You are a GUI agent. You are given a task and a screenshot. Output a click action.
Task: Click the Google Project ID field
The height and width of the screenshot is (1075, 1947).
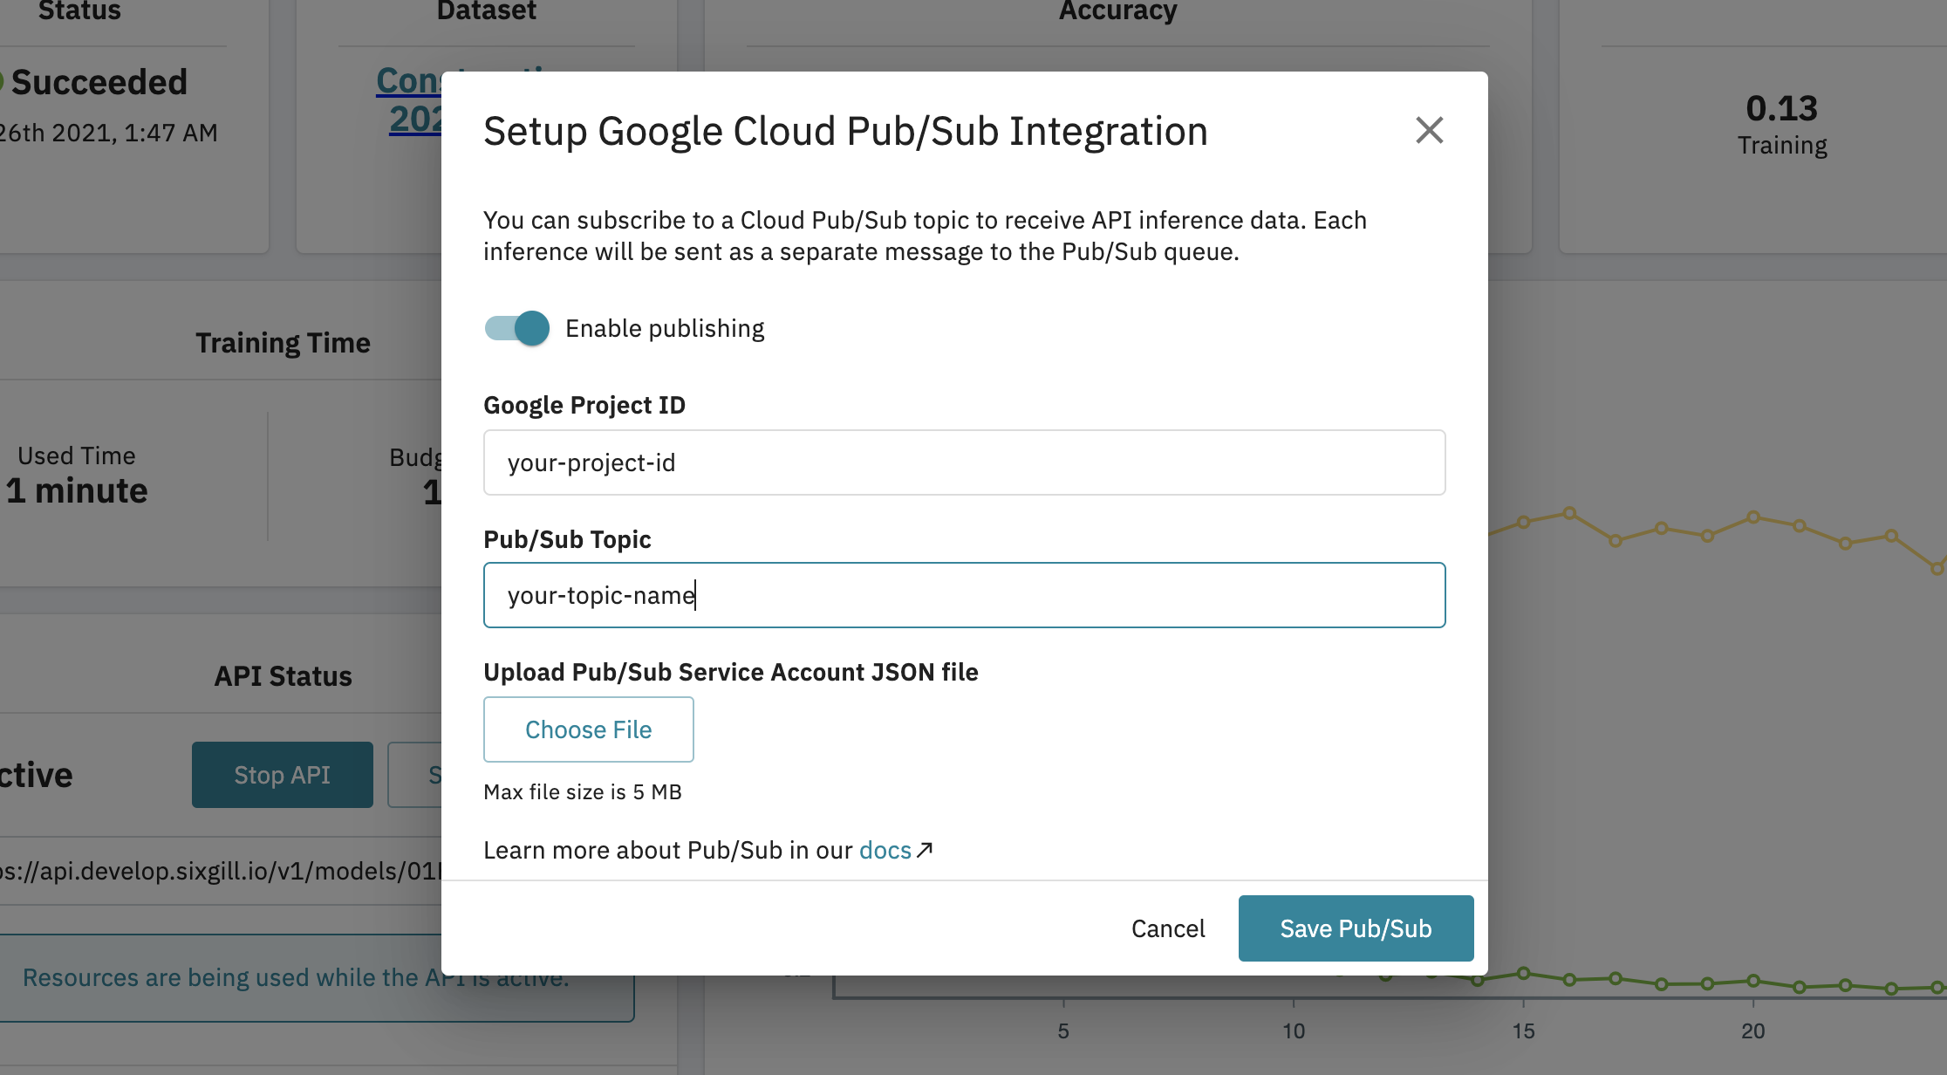point(964,462)
